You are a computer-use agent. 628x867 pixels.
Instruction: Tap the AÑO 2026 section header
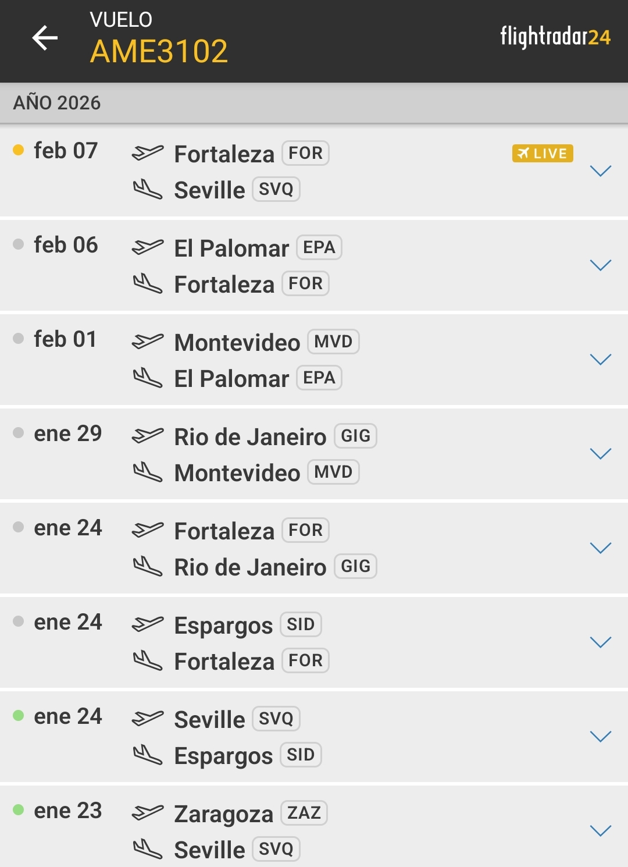57,103
